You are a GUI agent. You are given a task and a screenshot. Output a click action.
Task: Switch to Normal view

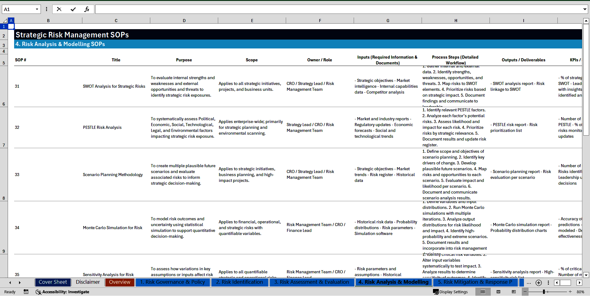pos(483,292)
